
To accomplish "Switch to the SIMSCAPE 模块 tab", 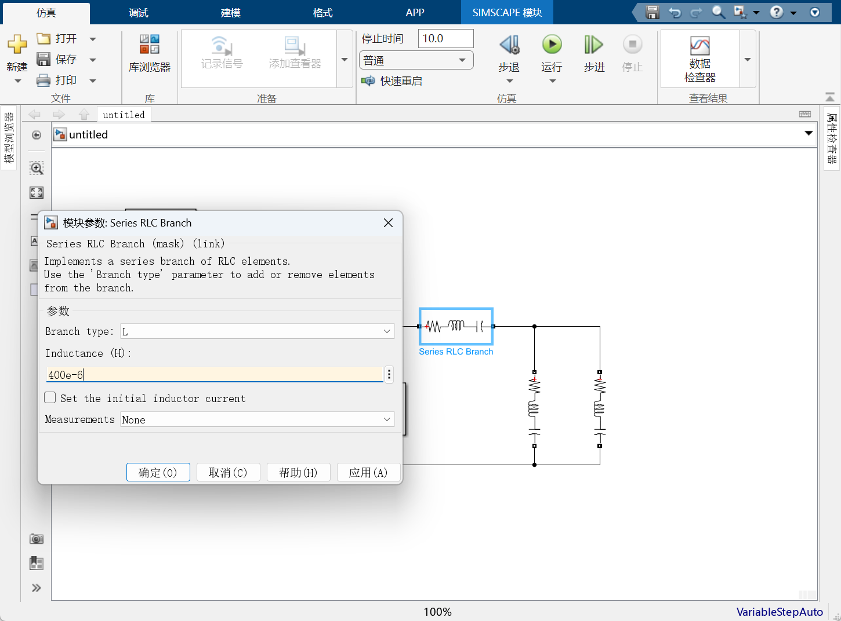I will point(507,13).
